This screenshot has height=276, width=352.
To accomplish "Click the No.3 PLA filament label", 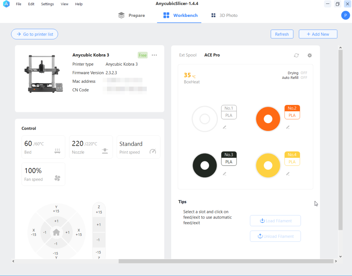I will coord(229,158).
